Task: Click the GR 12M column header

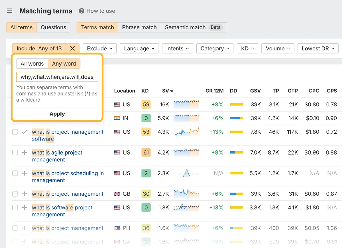Action: click(x=215, y=91)
